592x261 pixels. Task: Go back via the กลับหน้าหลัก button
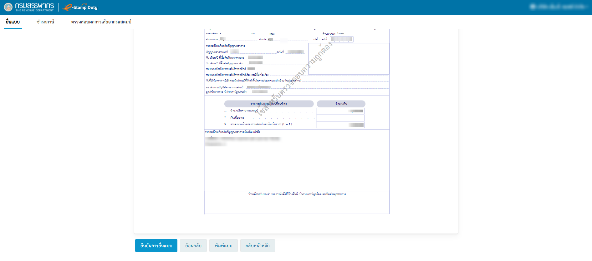[x=257, y=246]
